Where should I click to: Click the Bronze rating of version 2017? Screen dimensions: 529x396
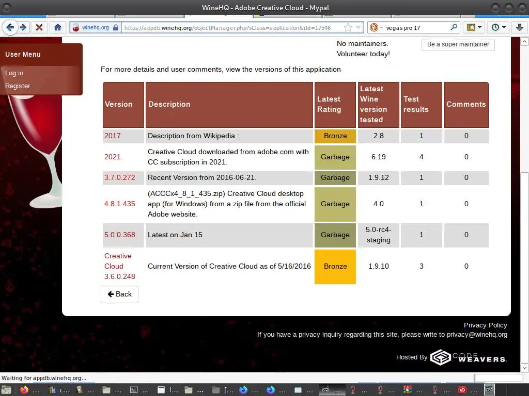(x=335, y=136)
